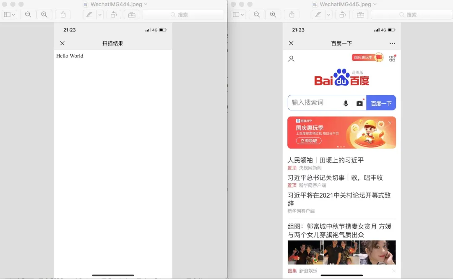Expand markup pen dropdown in WechatIMG444.jpeg window

[x=100, y=14]
